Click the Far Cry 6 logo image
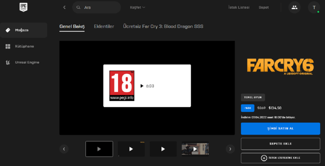Image resolution: width=325 pixels, height=166 pixels. coord(281,67)
